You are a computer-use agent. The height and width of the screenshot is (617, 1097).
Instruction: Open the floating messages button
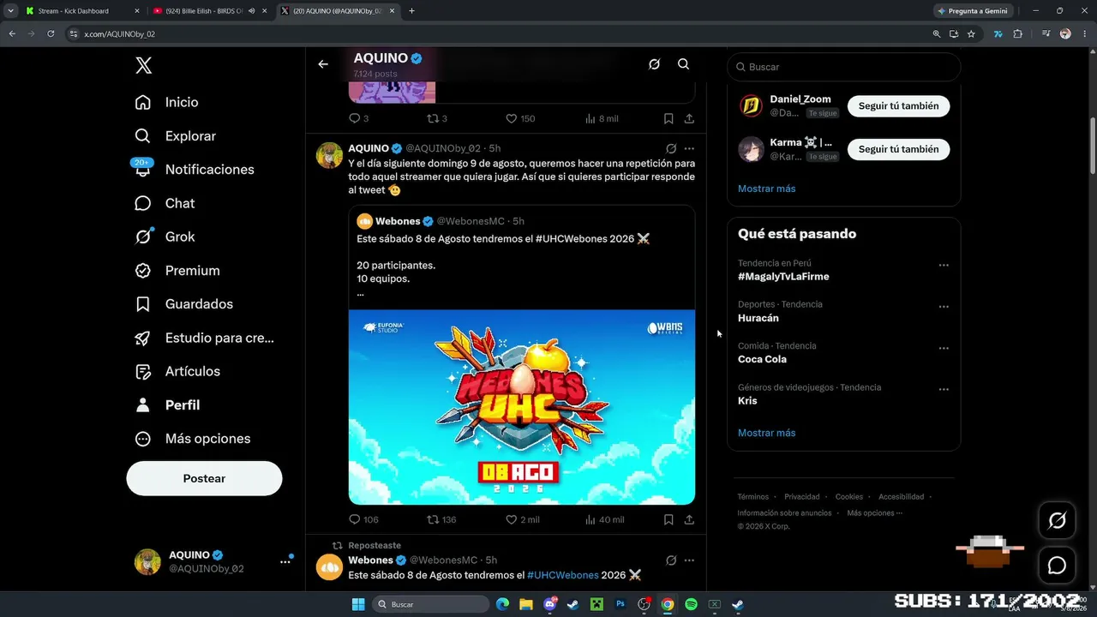coord(1058,566)
